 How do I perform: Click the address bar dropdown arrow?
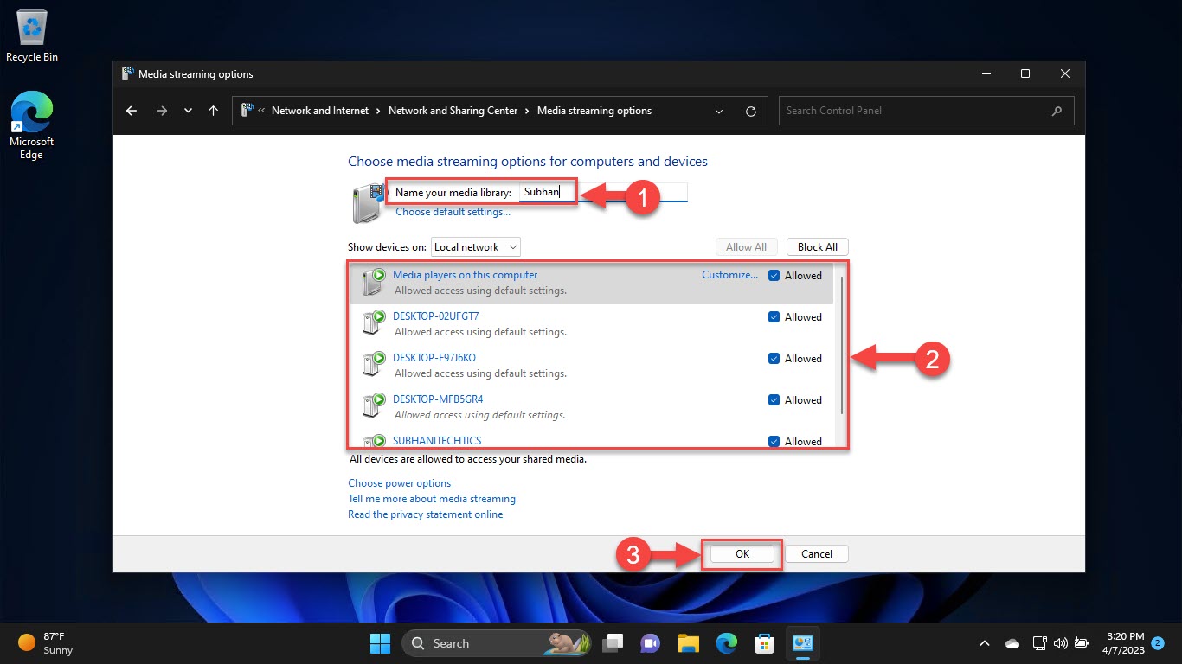click(718, 111)
